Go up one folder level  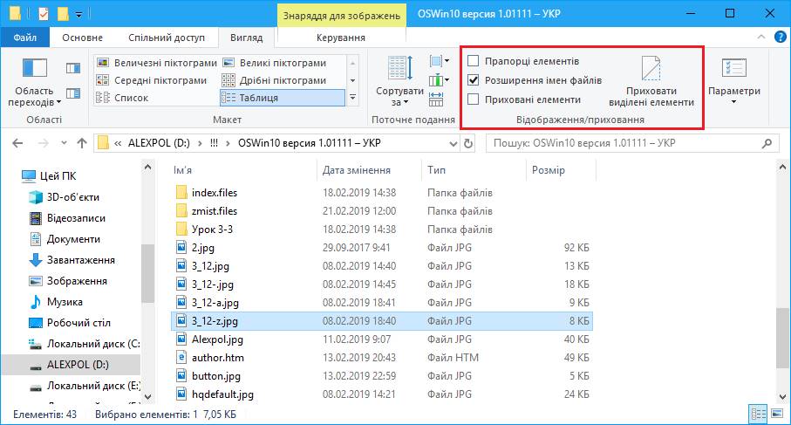(82, 143)
